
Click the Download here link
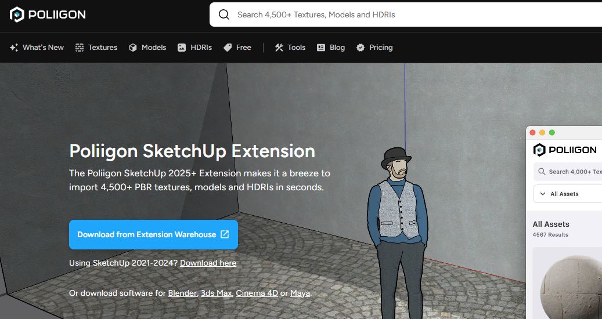pyautogui.click(x=208, y=263)
